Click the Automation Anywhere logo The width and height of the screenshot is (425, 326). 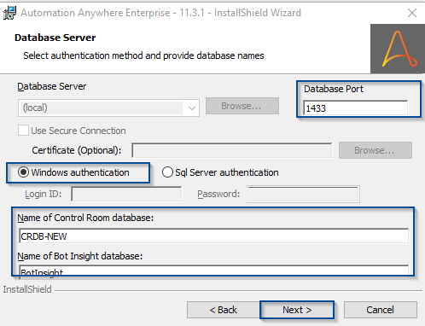pos(398,49)
